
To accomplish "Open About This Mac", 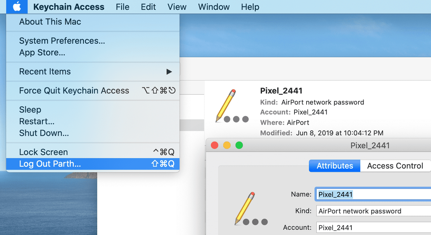I will click(x=50, y=22).
